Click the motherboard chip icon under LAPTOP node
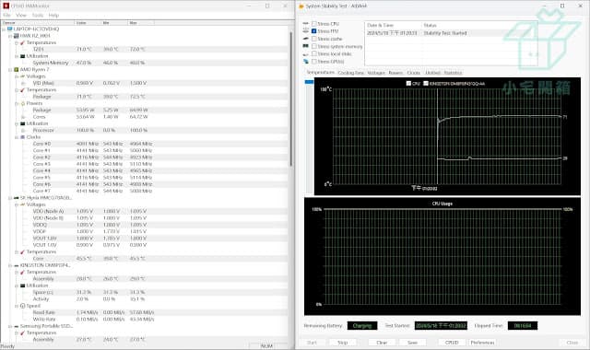Screen dimensions: 590x350 [17, 36]
